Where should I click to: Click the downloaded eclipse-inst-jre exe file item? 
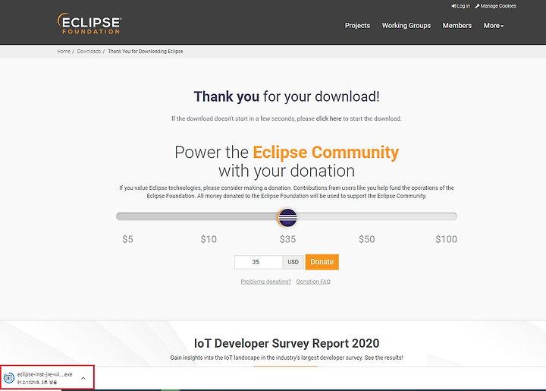pos(47,378)
